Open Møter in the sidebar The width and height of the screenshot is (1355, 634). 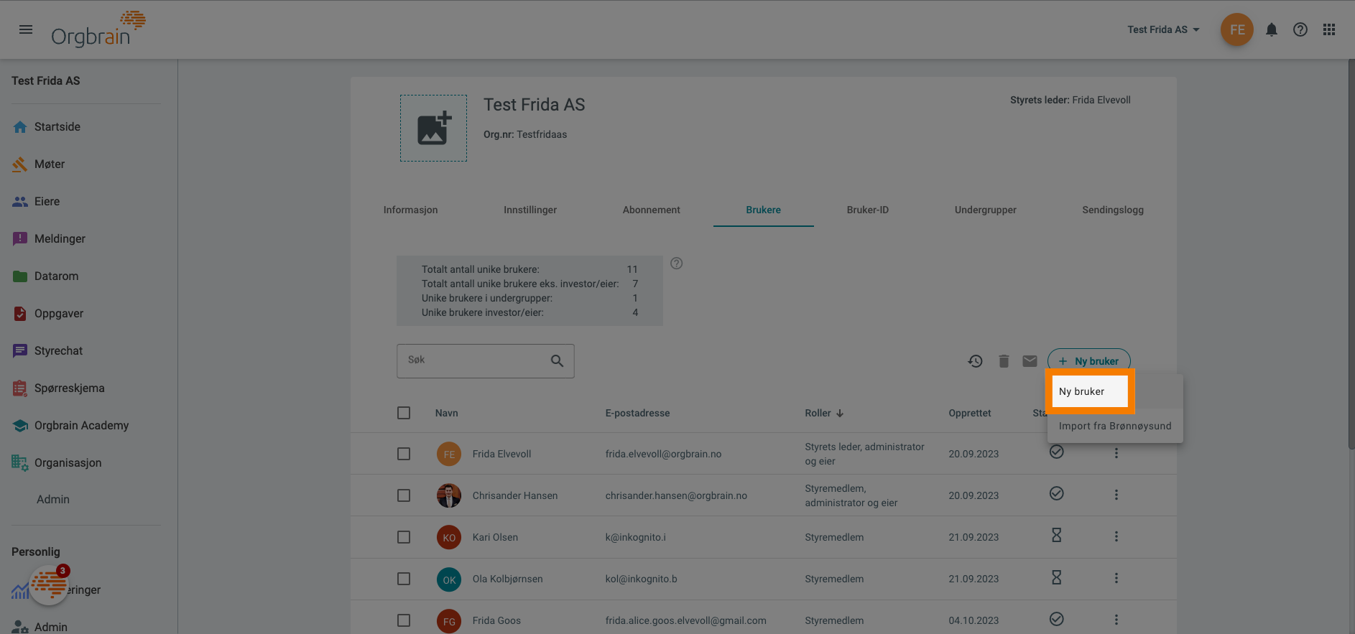pos(50,164)
